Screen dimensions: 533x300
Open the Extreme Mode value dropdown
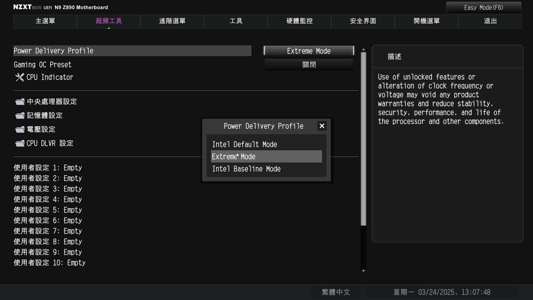[309, 51]
